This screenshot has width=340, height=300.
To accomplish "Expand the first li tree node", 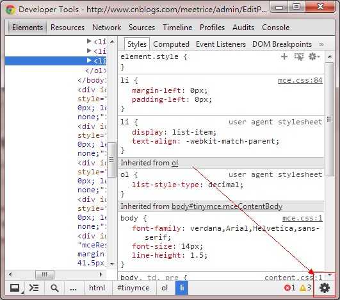I will tap(89, 41).
